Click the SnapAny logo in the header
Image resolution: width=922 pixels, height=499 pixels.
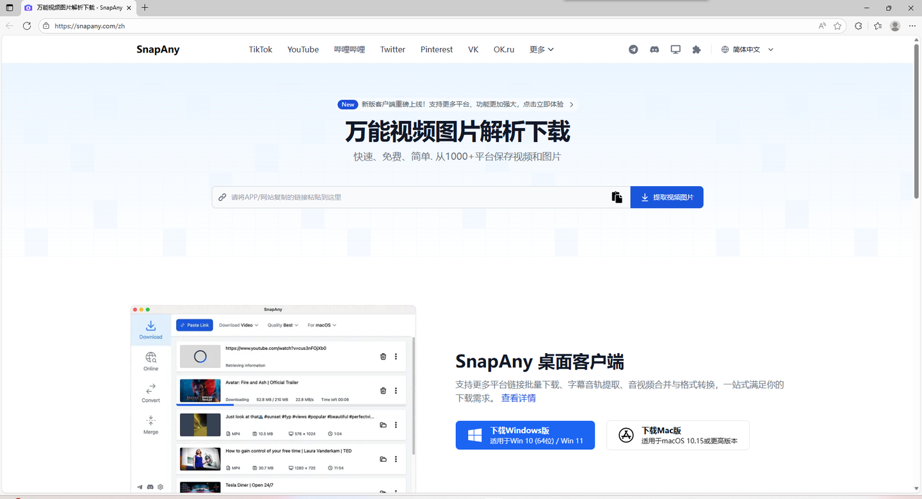(158, 49)
